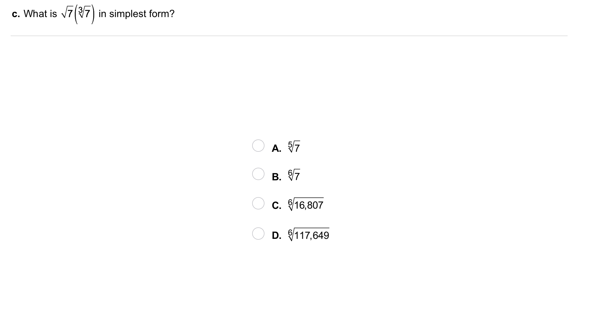Click the sixth root of 16,807 answer
Viewport: 613px width, 336px height.
coord(306,205)
